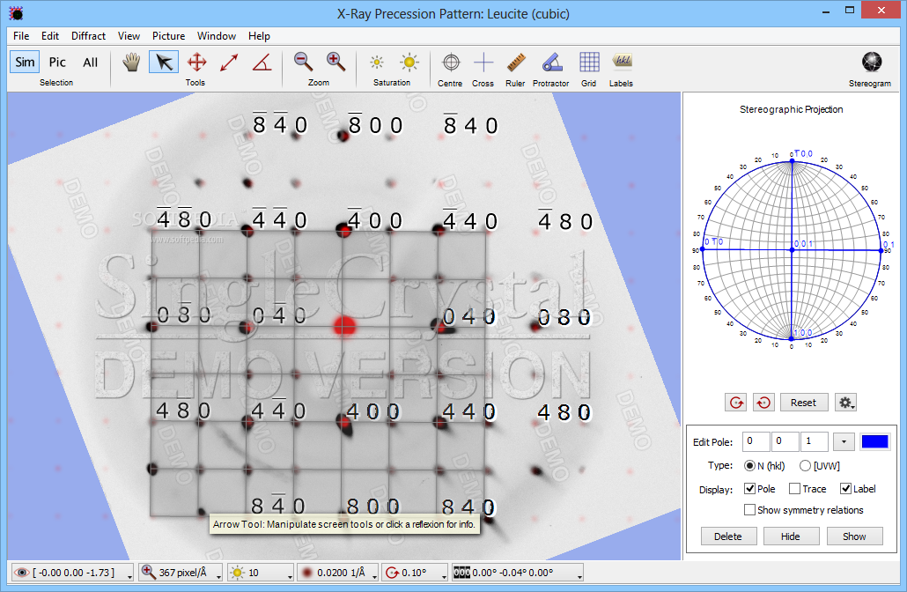Click the Hide pole button
Image resolution: width=907 pixels, height=592 pixels.
790,536
